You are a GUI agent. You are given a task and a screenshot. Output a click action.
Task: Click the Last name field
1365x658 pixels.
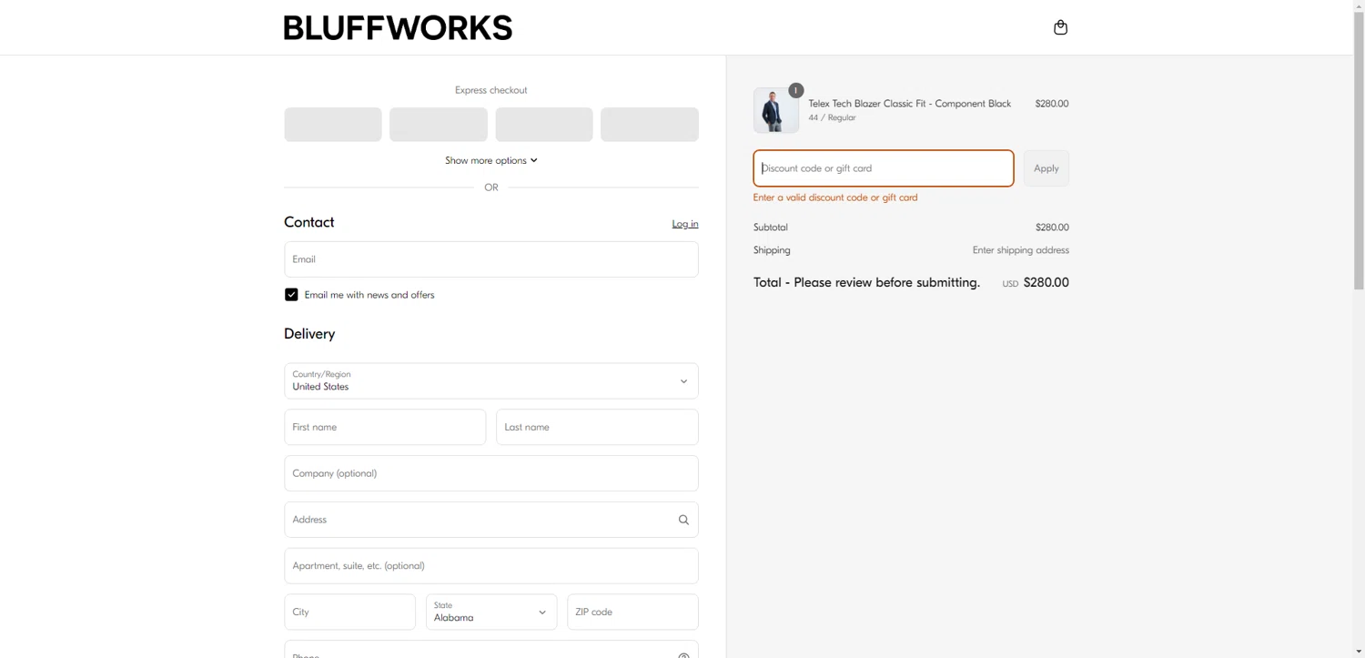[x=597, y=427]
